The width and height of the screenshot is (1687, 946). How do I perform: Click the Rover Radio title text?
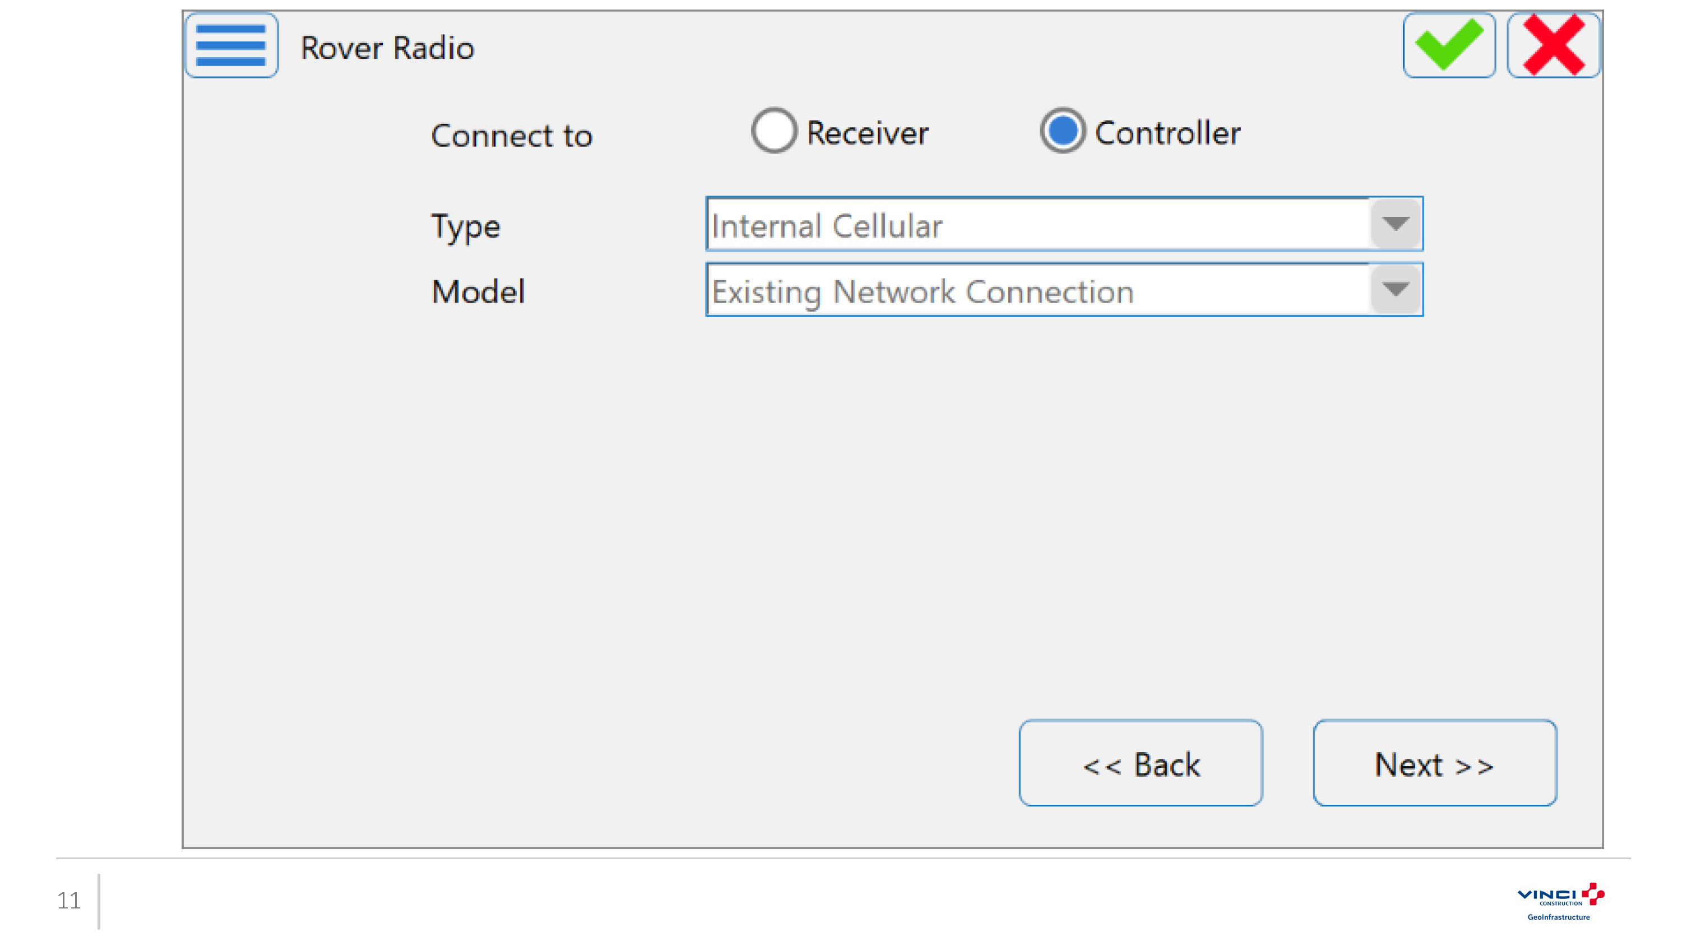coord(387,48)
